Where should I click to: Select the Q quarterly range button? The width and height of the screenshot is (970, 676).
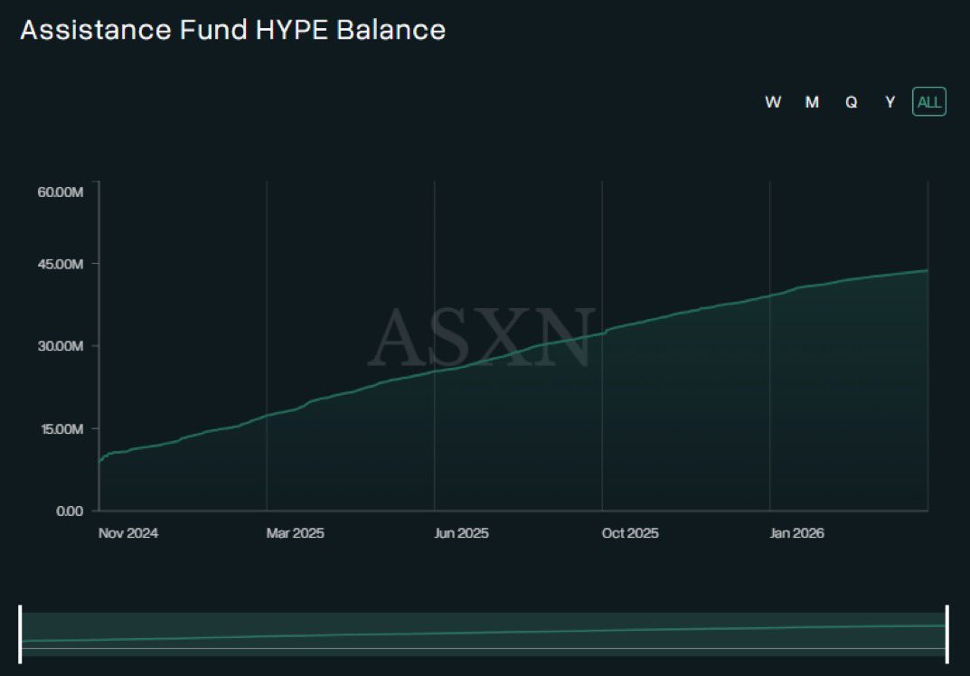pyautogui.click(x=852, y=102)
